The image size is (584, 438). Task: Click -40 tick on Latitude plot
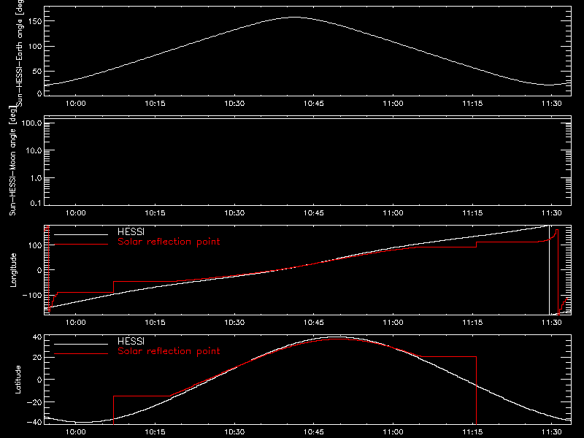(x=34, y=423)
